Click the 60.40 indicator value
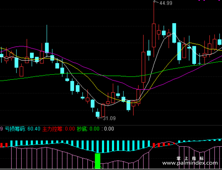 (x=34, y=129)
